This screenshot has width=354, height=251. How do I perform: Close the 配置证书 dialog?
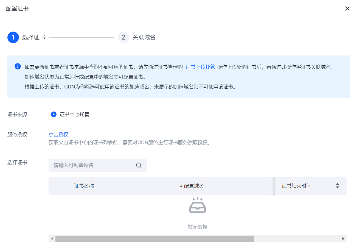(x=347, y=9)
